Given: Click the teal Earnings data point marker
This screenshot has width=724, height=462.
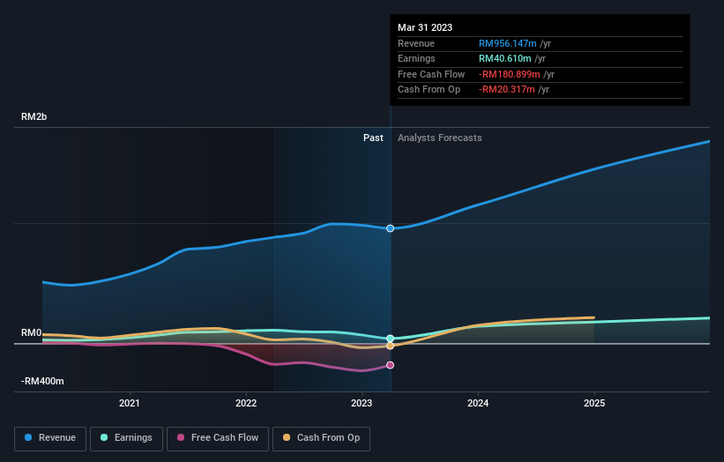Looking at the screenshot, I should coord(390,339).
